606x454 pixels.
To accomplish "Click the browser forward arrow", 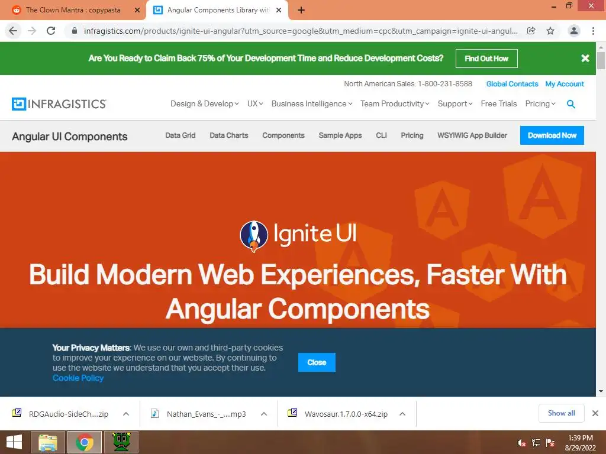I will point(32,31).
